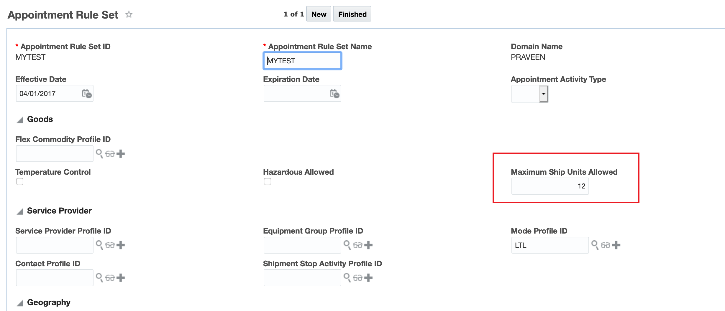The image size is (725, 311).
Task: Click the Finished button
Action: click(352, 14)
